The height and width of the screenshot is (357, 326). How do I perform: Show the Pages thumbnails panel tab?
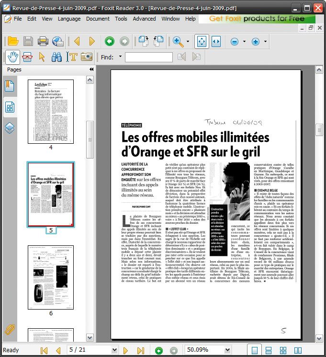pyautogui.click(x=10, y=107)
